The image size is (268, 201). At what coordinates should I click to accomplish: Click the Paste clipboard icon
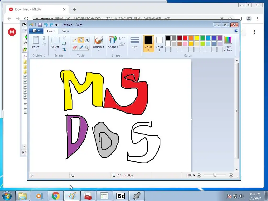[36, 40]
